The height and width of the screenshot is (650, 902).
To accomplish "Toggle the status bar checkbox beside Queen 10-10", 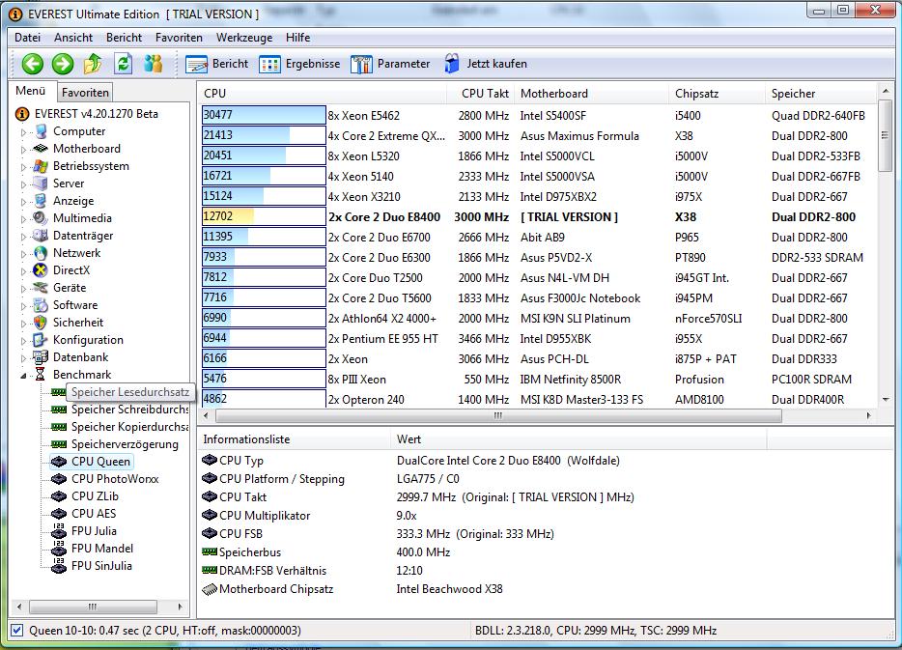I will (17, 631).
